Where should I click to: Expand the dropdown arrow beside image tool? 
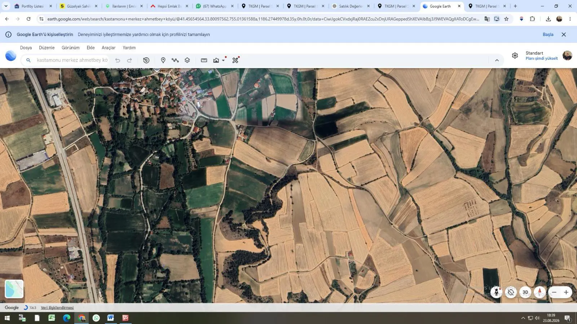[x=223, y=60]
